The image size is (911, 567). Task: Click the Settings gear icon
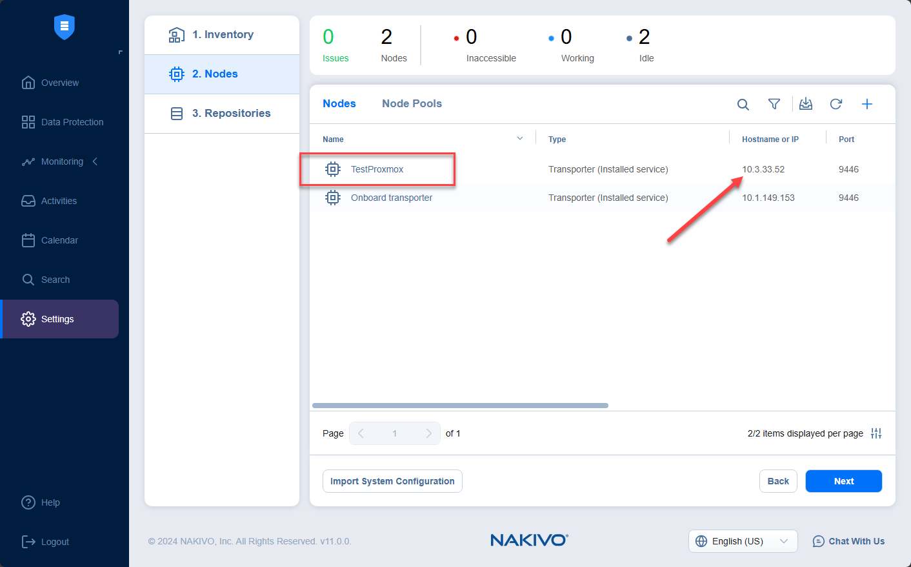pos(28,319)
